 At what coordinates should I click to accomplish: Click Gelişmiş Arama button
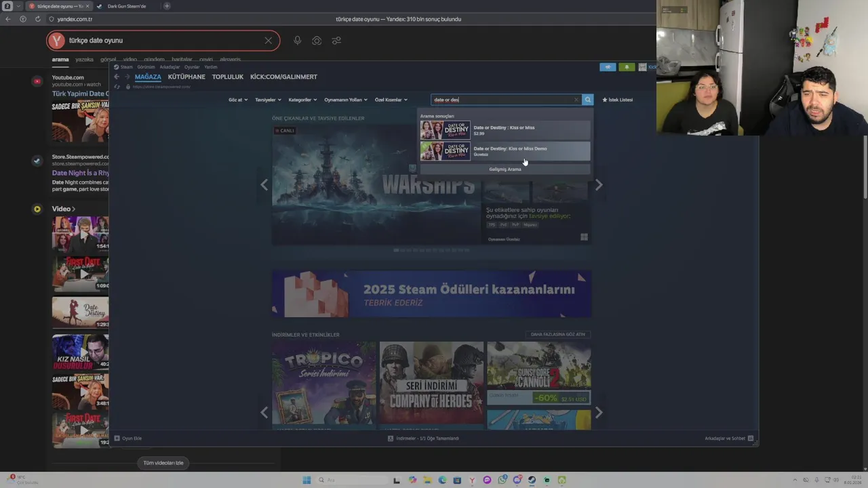(x=505, y=169)
